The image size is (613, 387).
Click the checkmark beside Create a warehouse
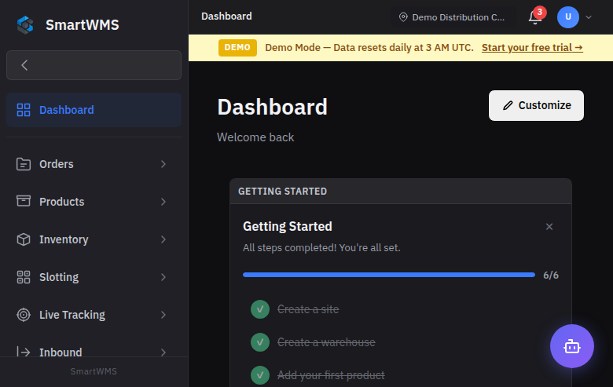tap(260, 342)
